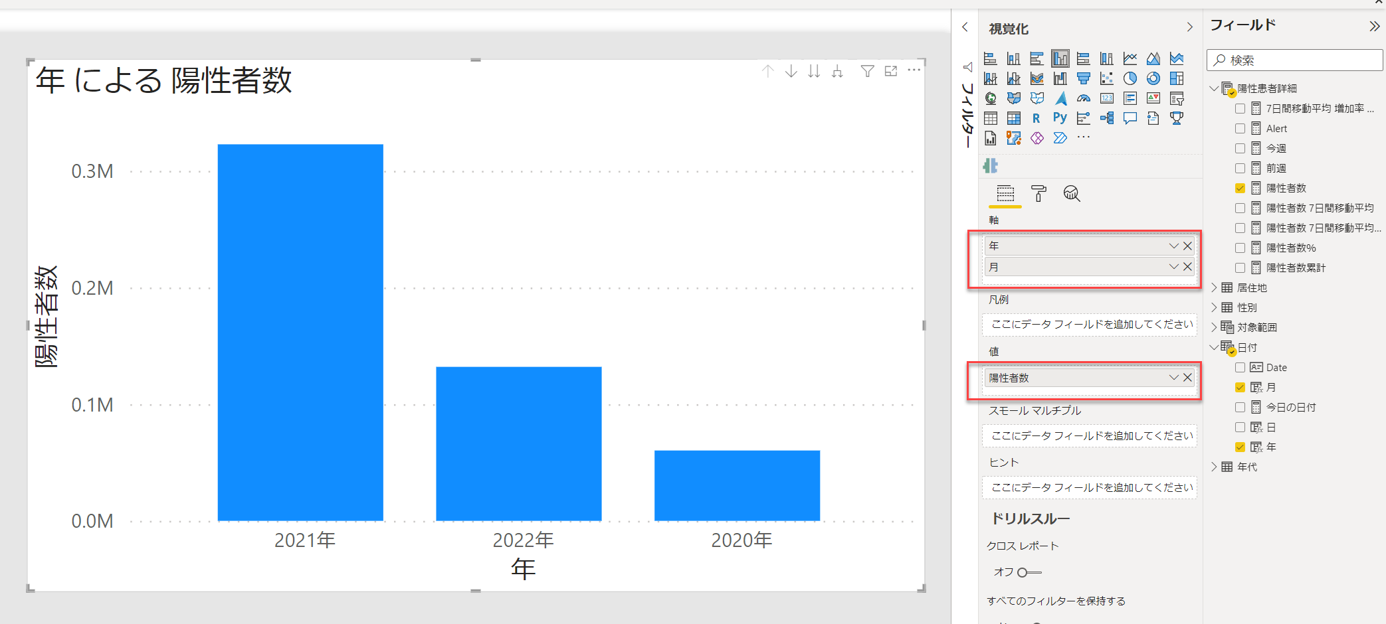Click the filter icon on chart header
1386x624 pixels.
pos(867,71)
